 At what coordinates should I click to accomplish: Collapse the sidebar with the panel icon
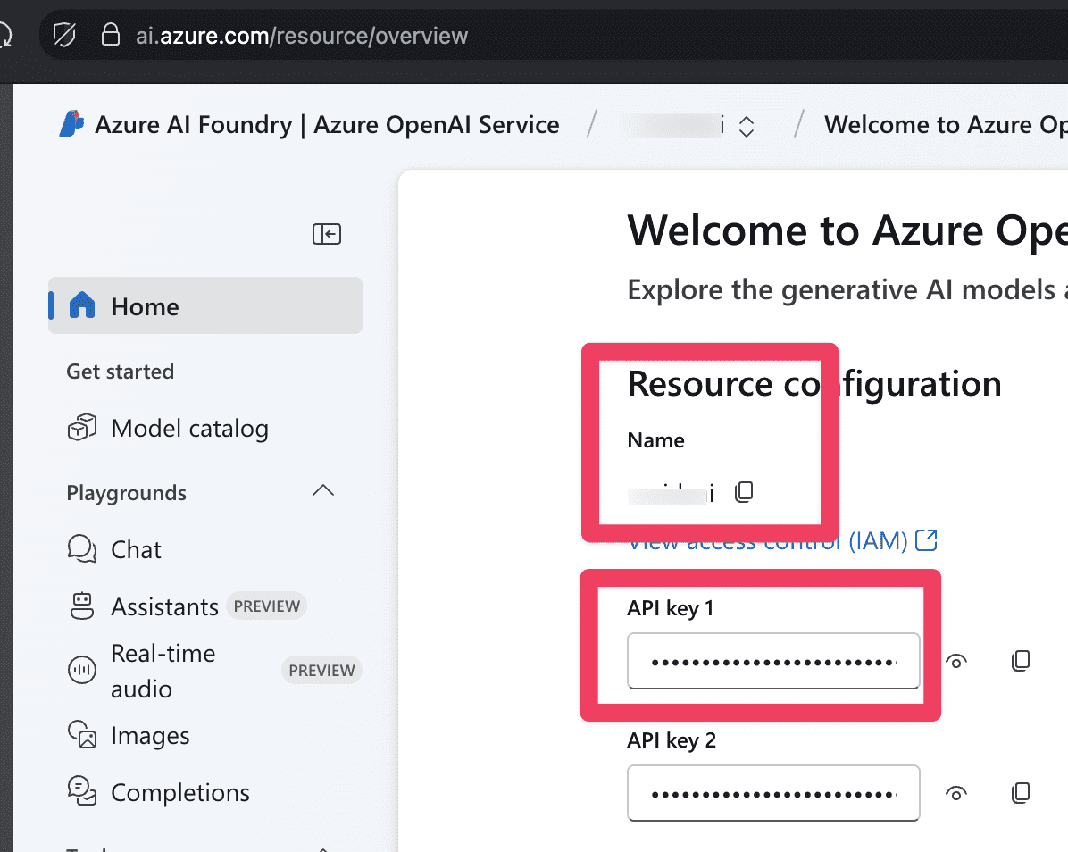coord(327,234)
